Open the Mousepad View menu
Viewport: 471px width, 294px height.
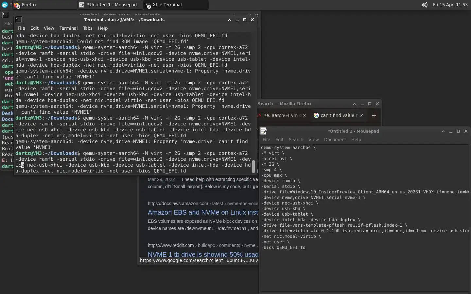pyautogui.click(x=313, y=139)
